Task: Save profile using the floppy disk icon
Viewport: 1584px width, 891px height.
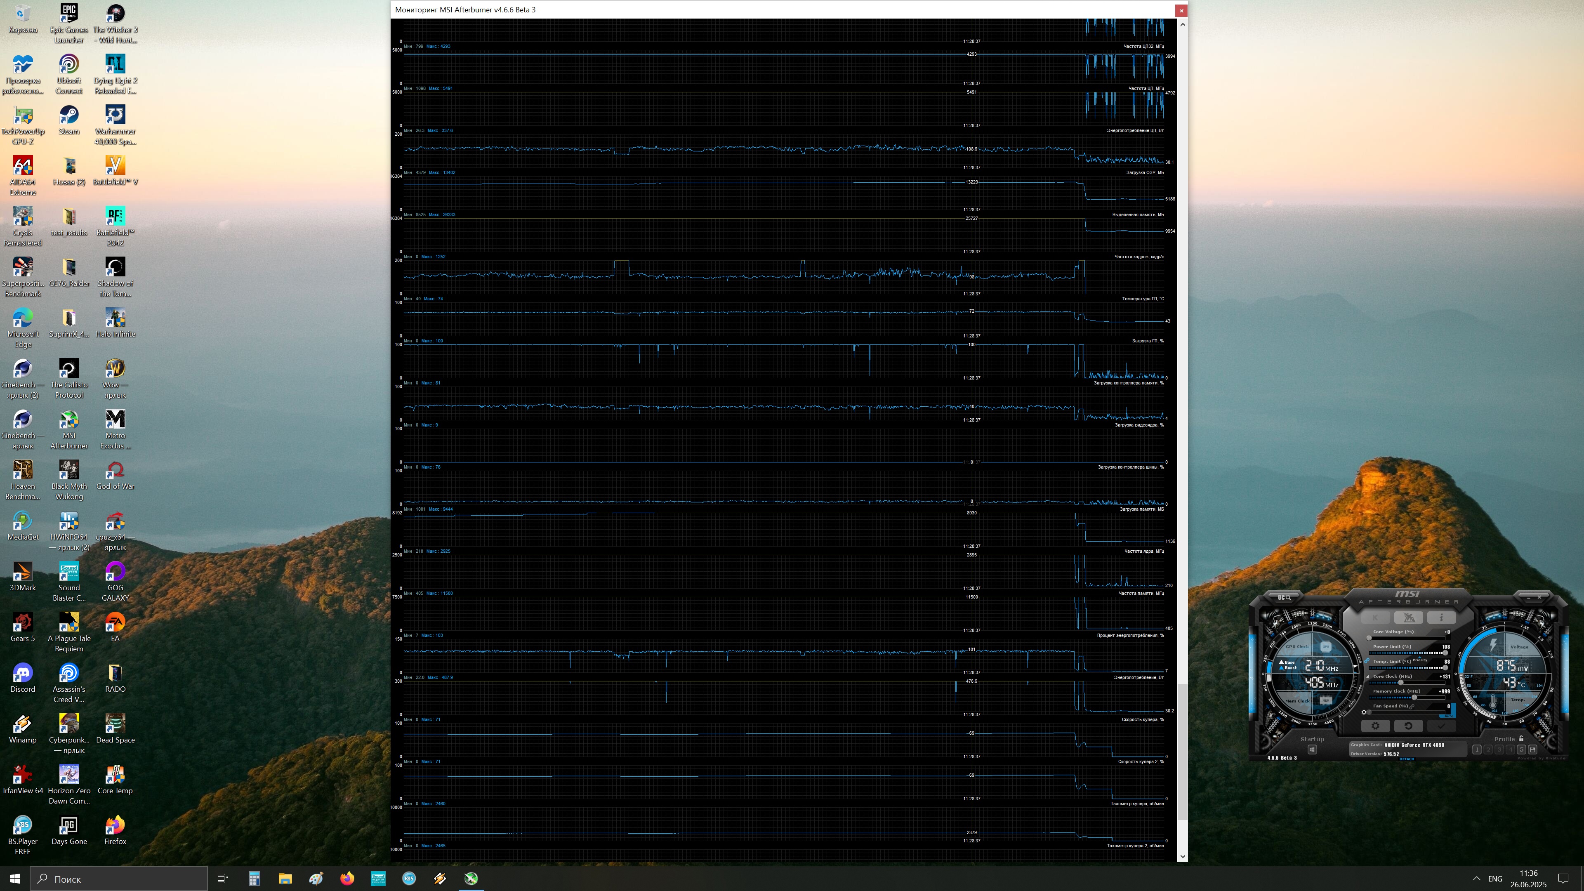Action: tap(1532, 750)
